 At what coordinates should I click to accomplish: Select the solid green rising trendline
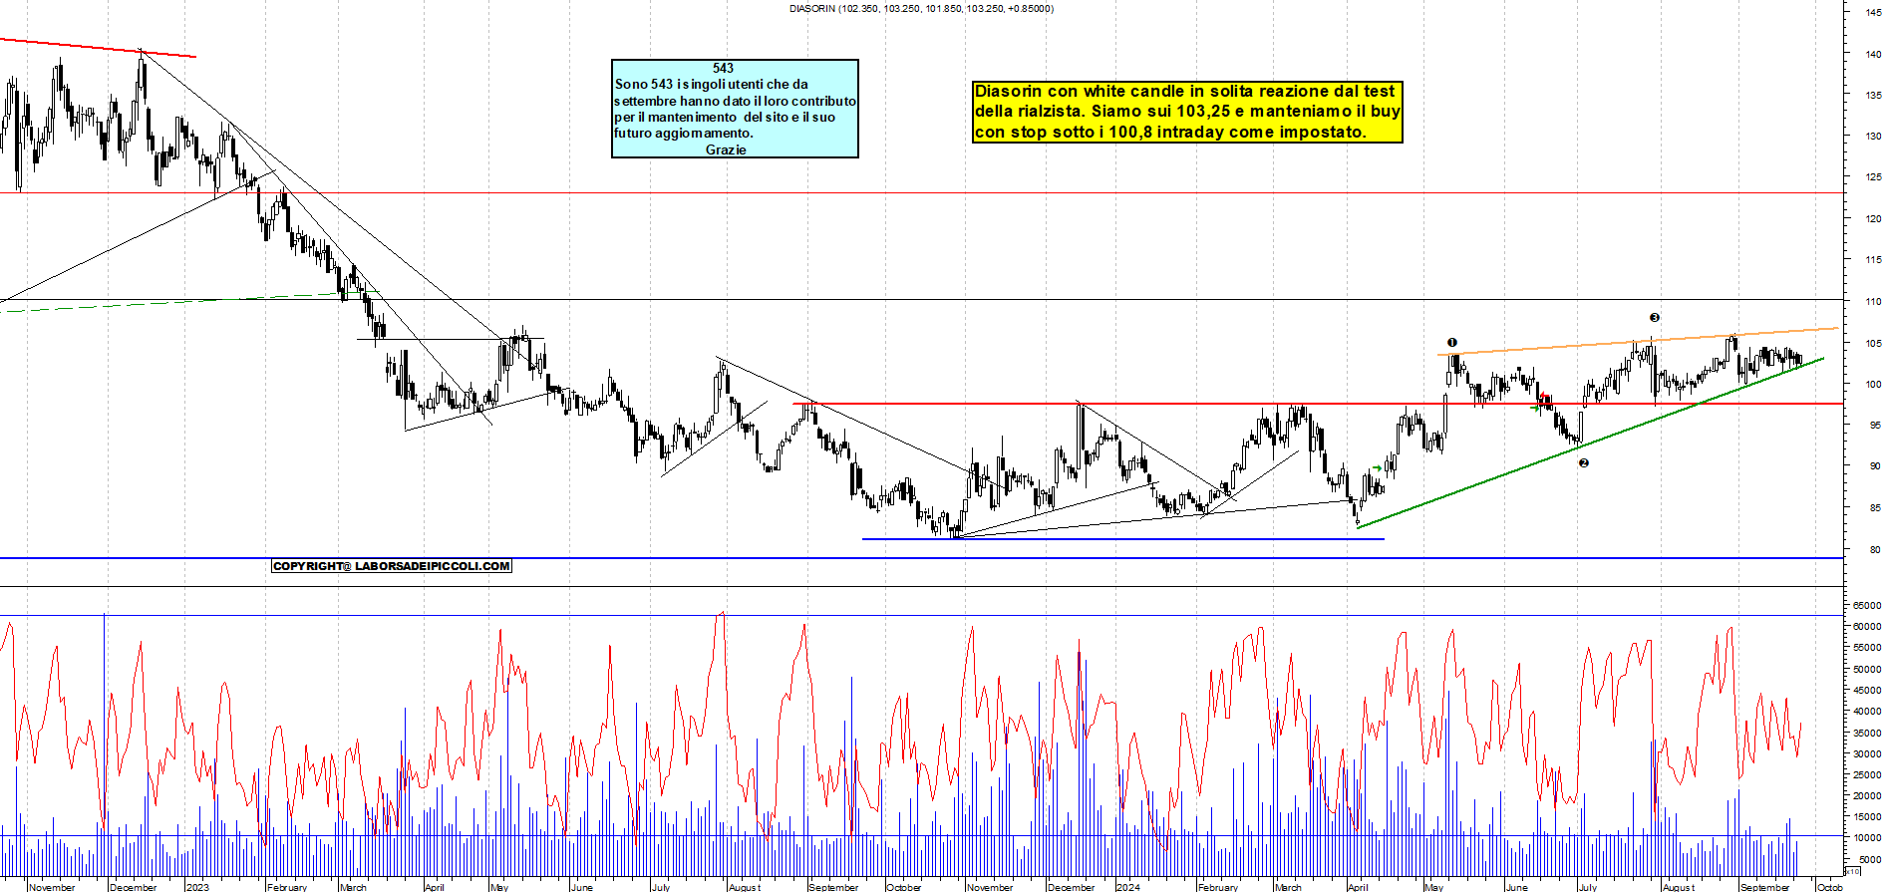point(1591,443)
